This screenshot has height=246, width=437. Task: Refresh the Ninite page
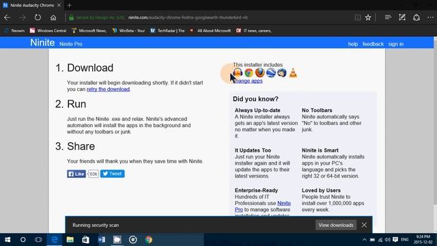pos(38,18)
